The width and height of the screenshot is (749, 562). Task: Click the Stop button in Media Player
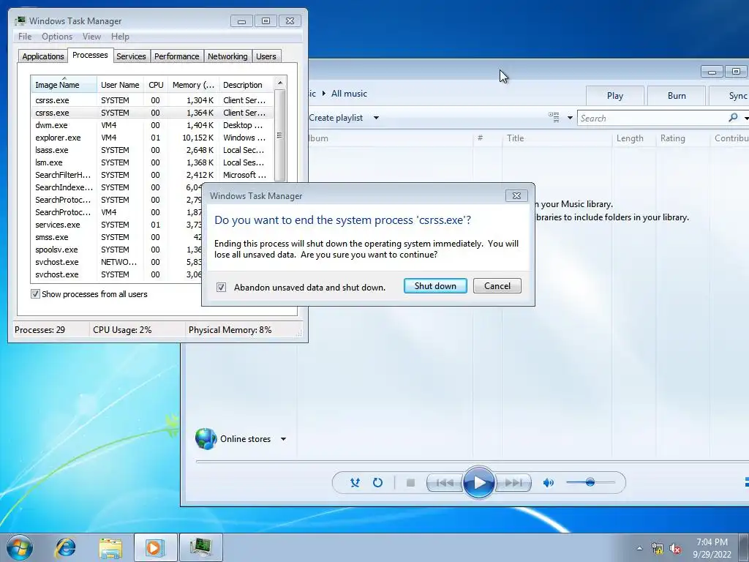click(410, 483)
